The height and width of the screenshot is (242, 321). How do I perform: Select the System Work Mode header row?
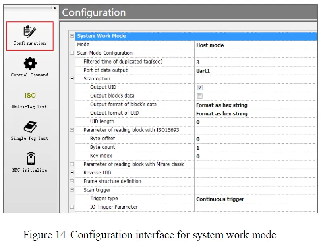(196, 36)
